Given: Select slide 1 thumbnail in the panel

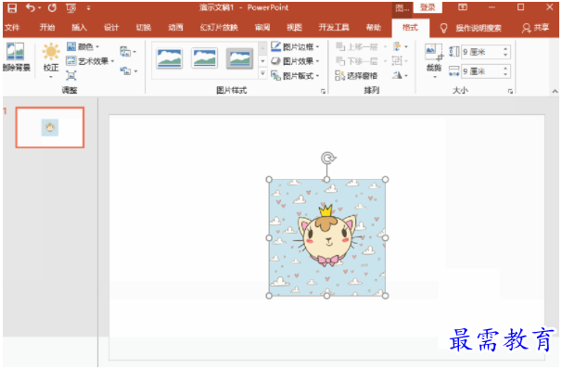Looking at the screenshot, I should (50, 128).
